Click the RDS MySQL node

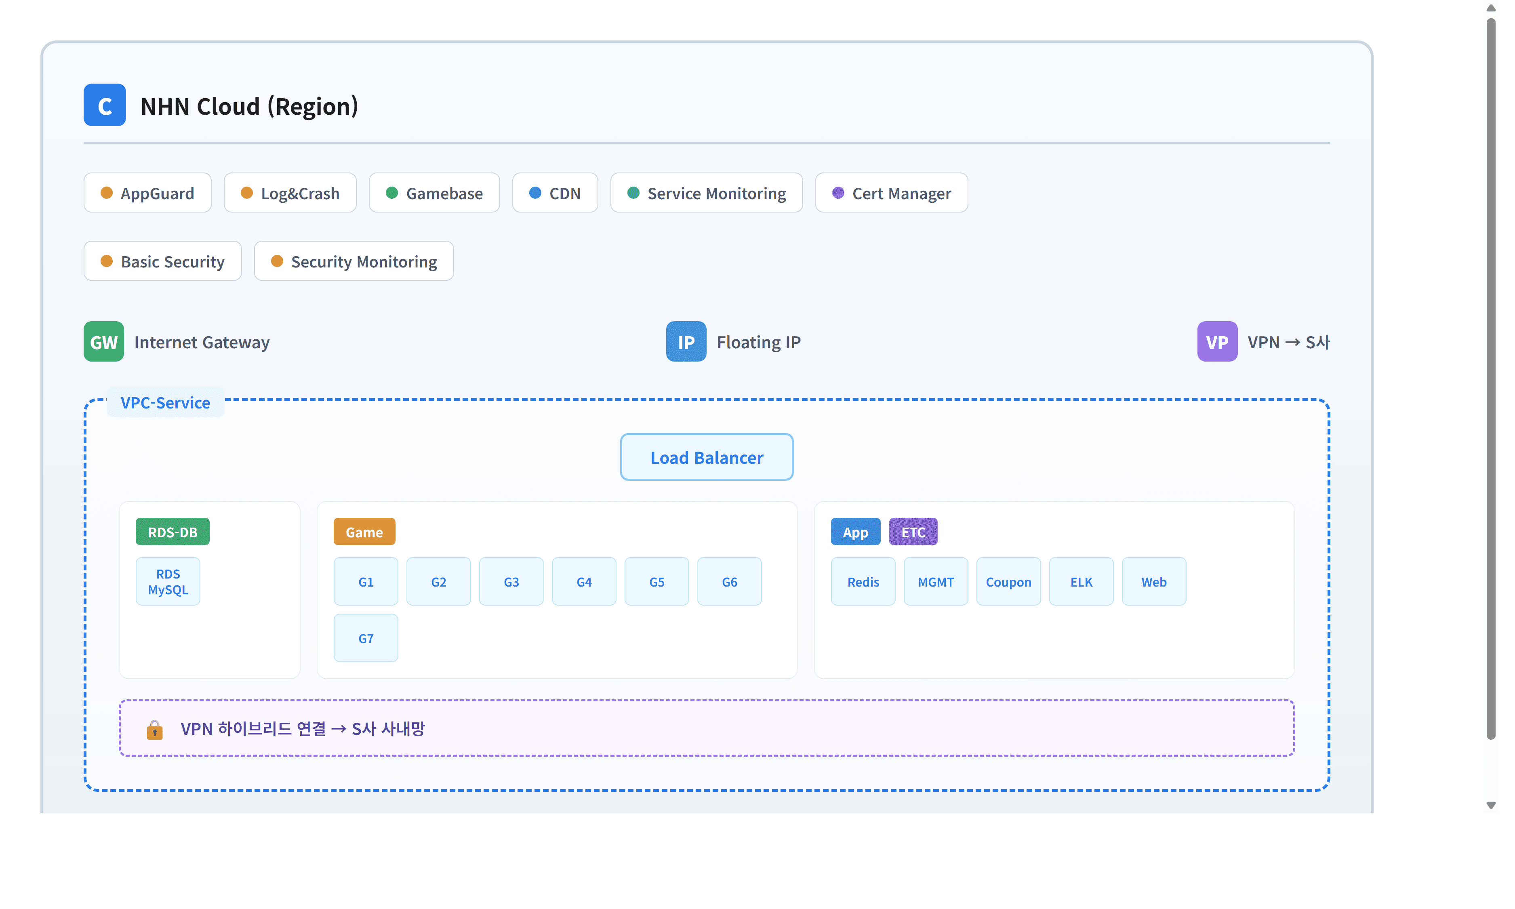[168, 582]
